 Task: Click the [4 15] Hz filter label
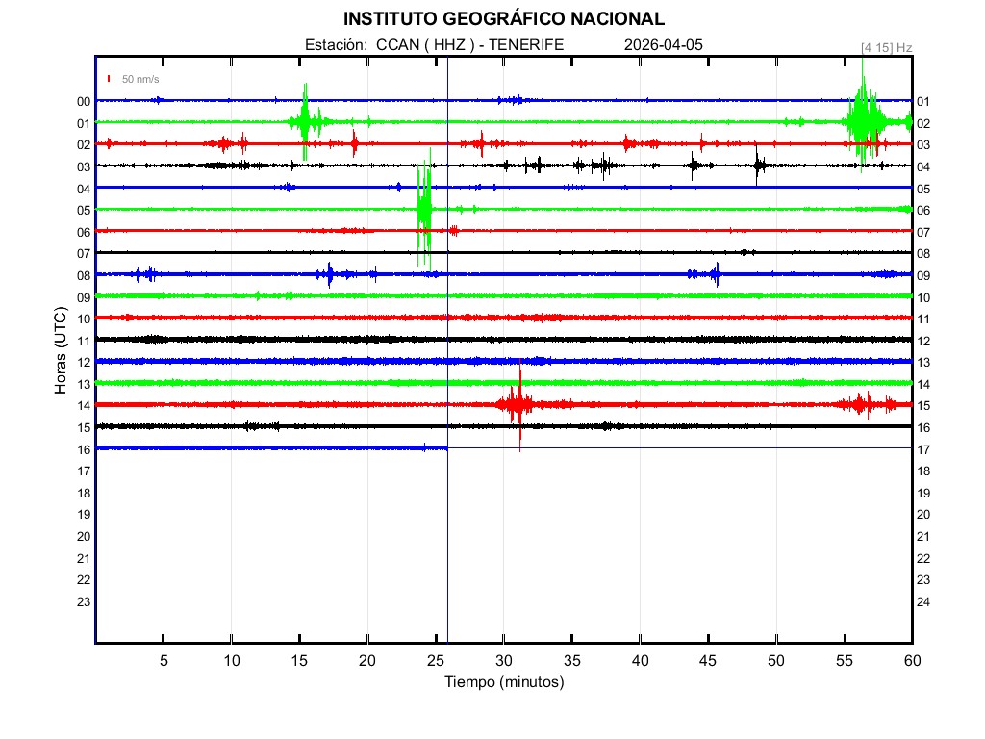click(x=886, y=46)
